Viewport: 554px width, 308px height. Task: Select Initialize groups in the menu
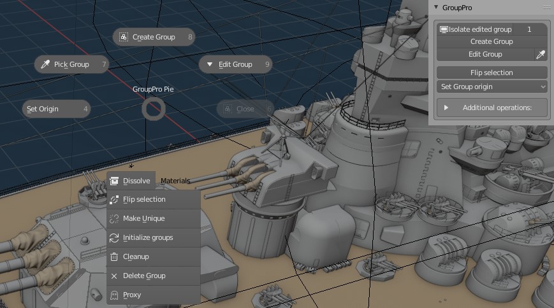(x=154, y=238)
